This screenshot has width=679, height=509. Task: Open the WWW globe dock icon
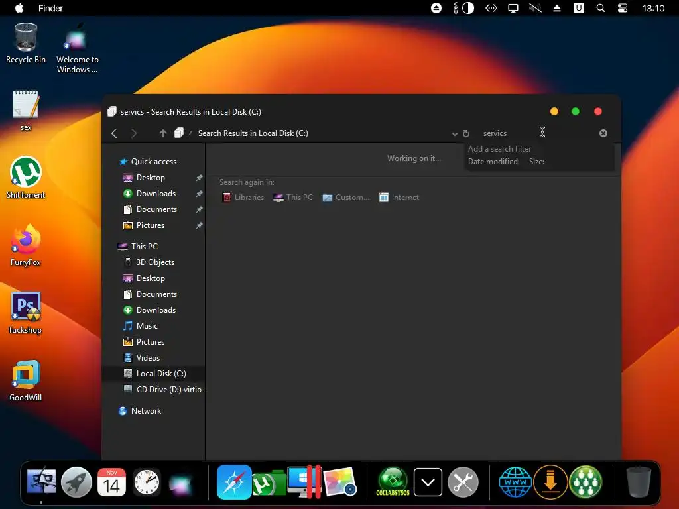(515, 482)
